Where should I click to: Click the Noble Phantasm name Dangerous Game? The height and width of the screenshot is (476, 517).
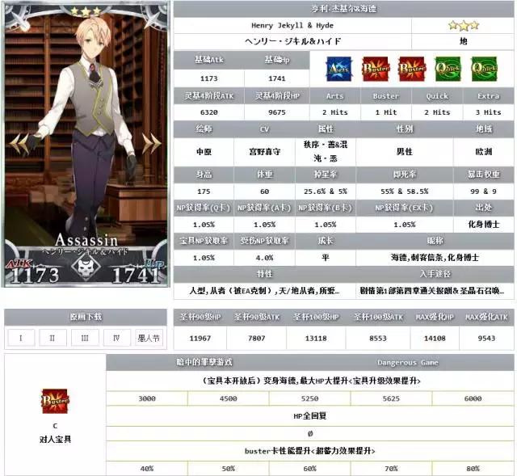(x=408, y=363)
